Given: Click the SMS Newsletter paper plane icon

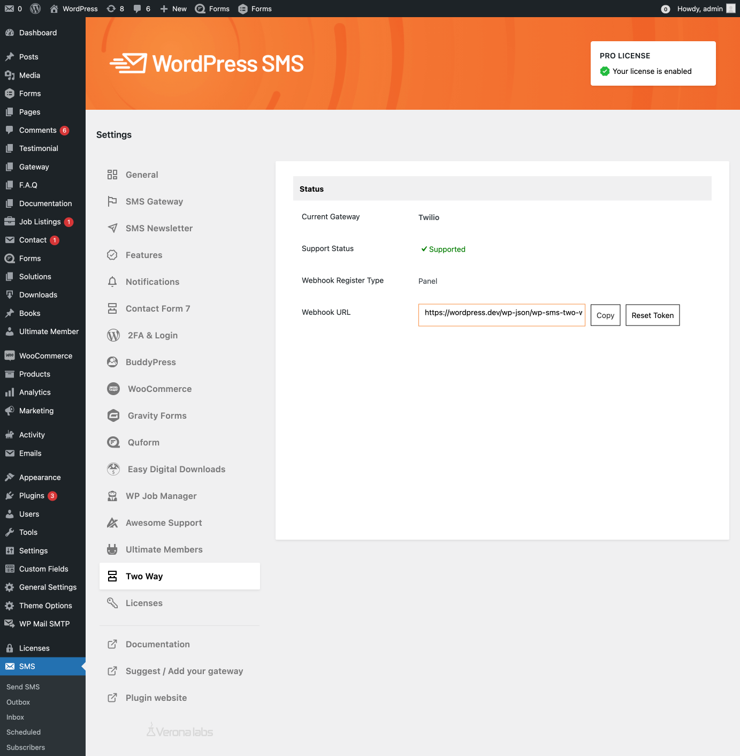Looking at the screenshot, I should click(x=112, y=228).
